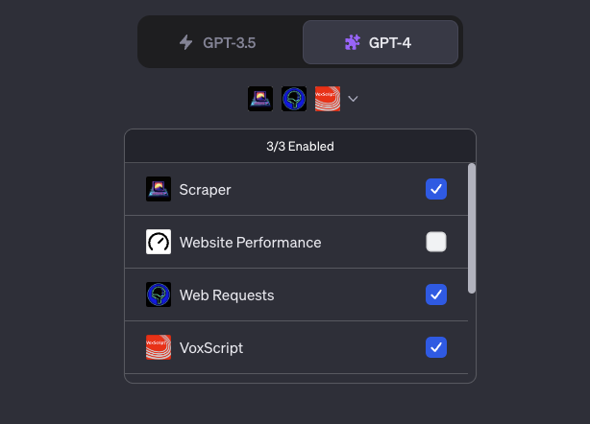Click the Website Performance plugin name
This screenshot has height=424, width=590.
click(x=250, y=243)
